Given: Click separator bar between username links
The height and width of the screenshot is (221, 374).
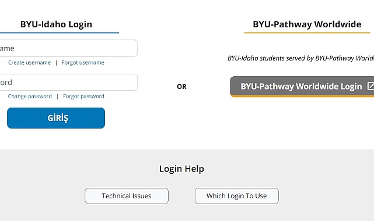Looking at the screenshot, I should [56, 63].
